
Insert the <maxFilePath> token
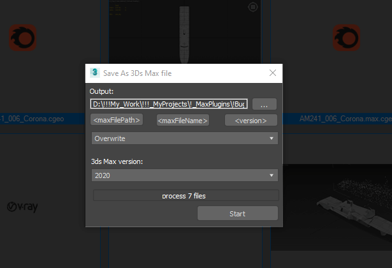point(117,120)
